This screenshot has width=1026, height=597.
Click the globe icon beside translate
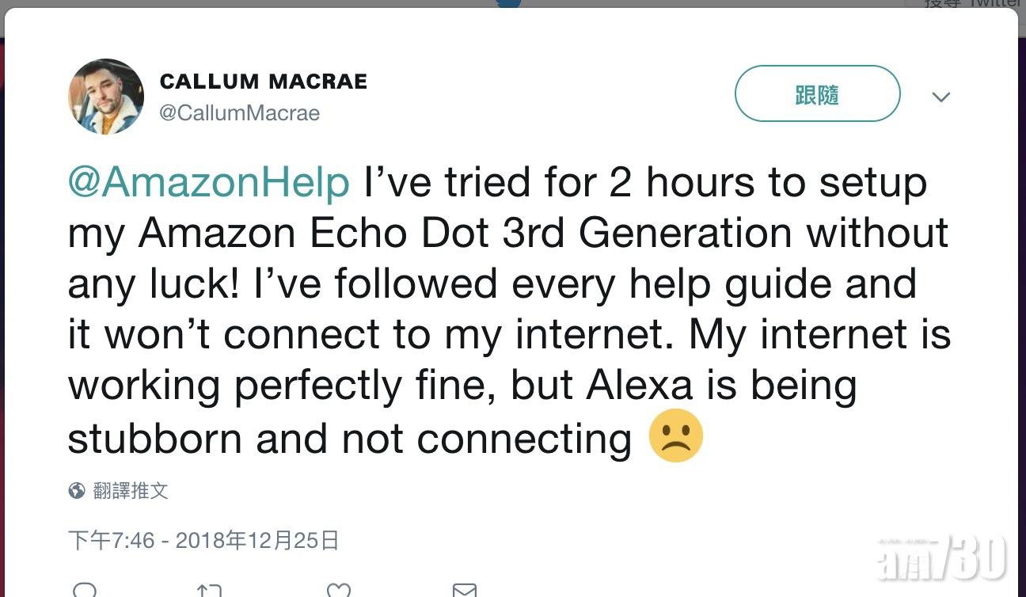[77, 491]
